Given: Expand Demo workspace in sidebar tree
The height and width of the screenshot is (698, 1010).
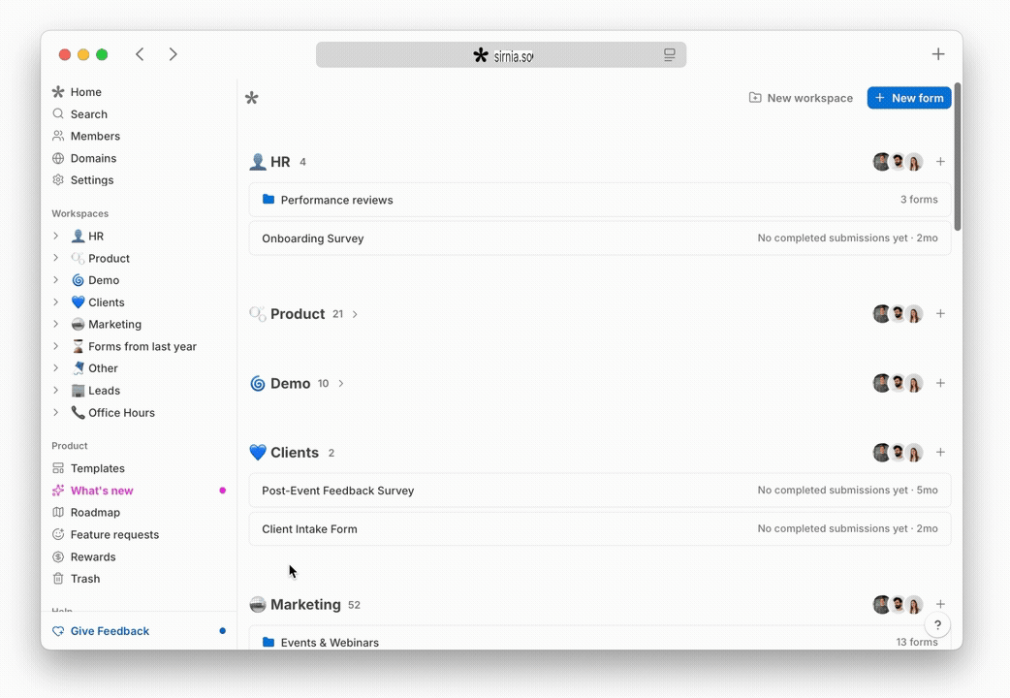Looking at the screenshot, I should click(x=56, y=280).
